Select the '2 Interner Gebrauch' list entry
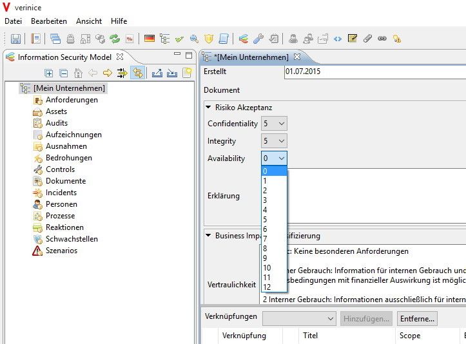The height and width of the screenshot is (344, 466). coord(364,300)
